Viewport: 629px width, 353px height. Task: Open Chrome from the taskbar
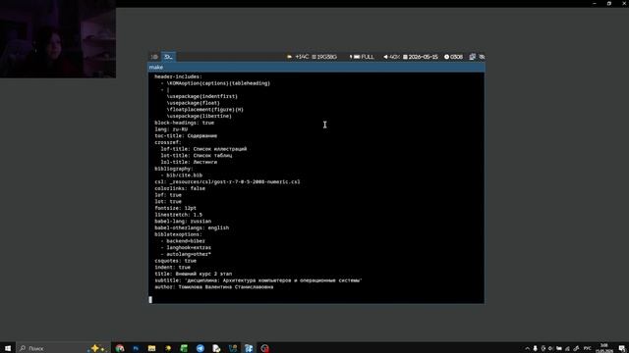point(120,348)
